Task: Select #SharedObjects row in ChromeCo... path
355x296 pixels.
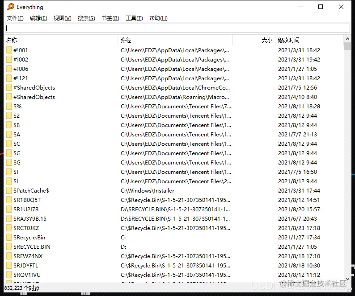Action: coord(174,88)
